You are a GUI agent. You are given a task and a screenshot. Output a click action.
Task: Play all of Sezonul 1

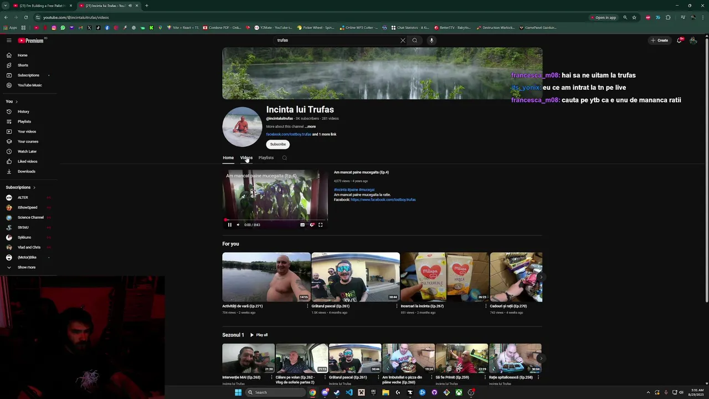259,335
